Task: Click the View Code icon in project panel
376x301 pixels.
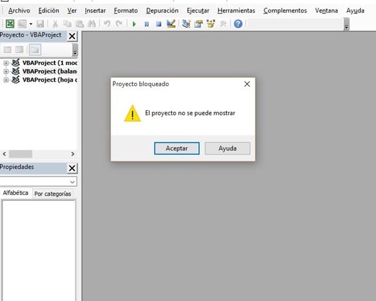Action: [x=8, y=50]
